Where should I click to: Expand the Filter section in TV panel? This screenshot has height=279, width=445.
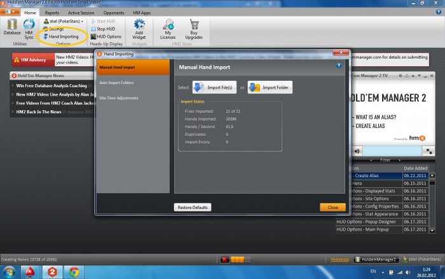point(385,160)
